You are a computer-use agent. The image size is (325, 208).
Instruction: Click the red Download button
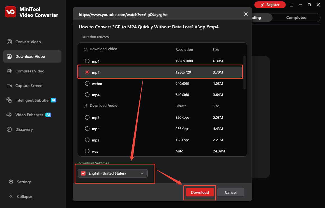tap(200, 193)
